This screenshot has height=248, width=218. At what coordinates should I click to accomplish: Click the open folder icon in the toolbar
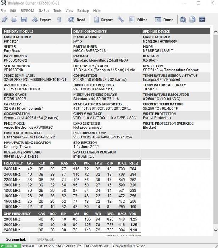coord(14,20)
